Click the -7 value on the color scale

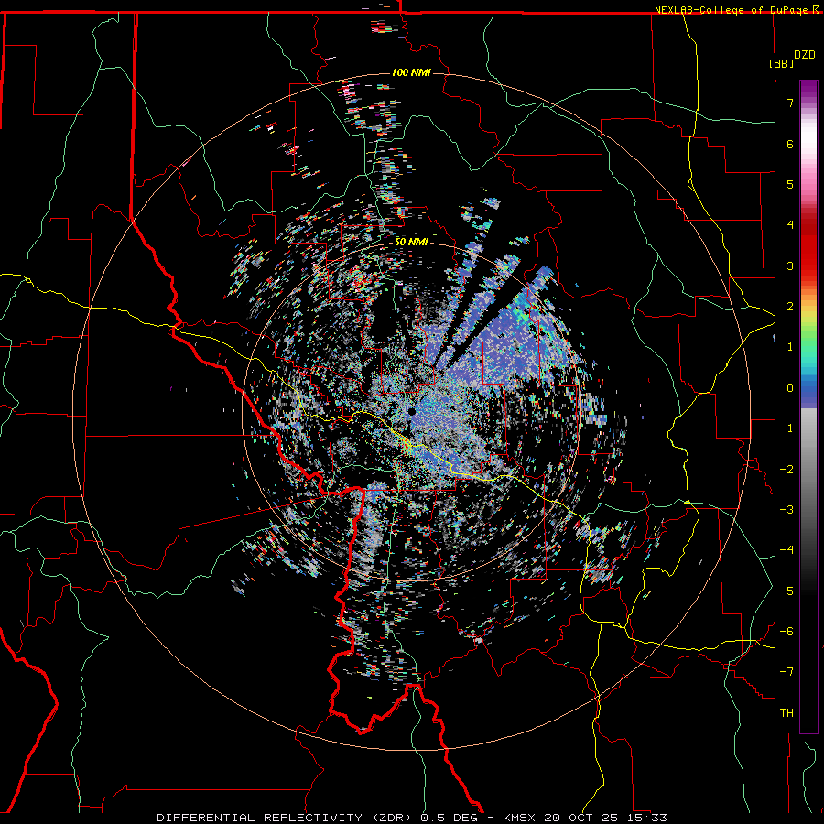click(x=786, y=672)
